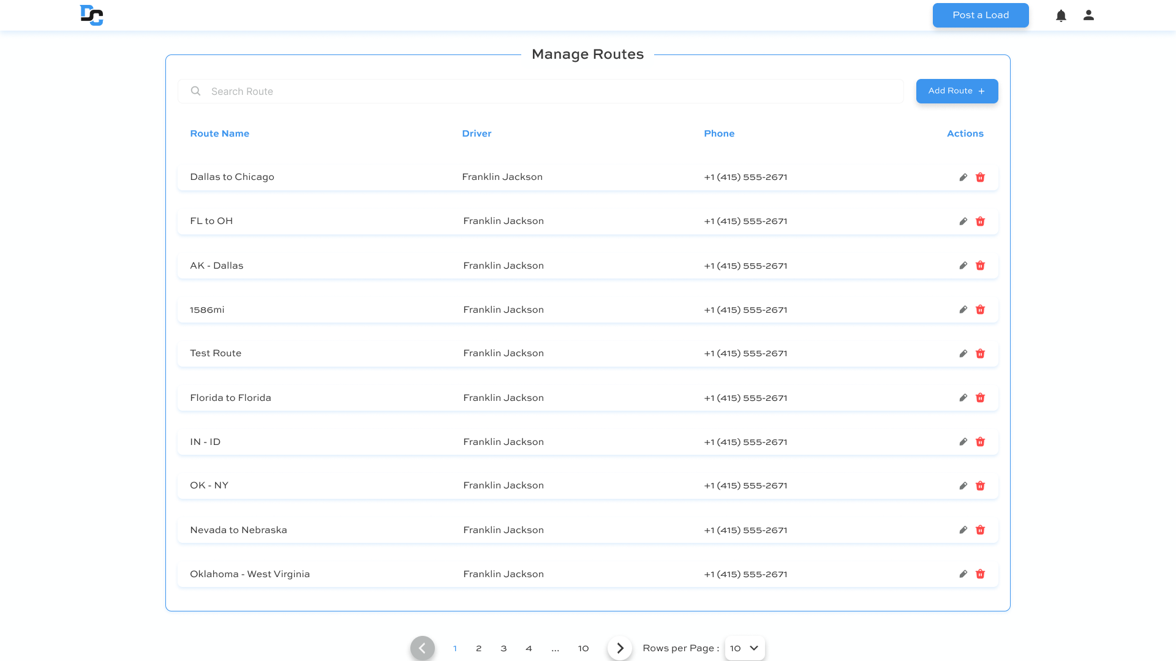Click the search magnifier icon
This screenshot has height=661, width=1176.
195,91
